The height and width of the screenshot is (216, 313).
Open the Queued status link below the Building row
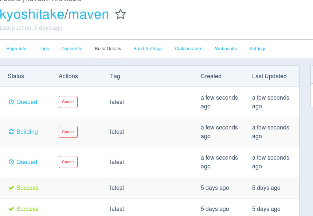click(x=27, y=162)
